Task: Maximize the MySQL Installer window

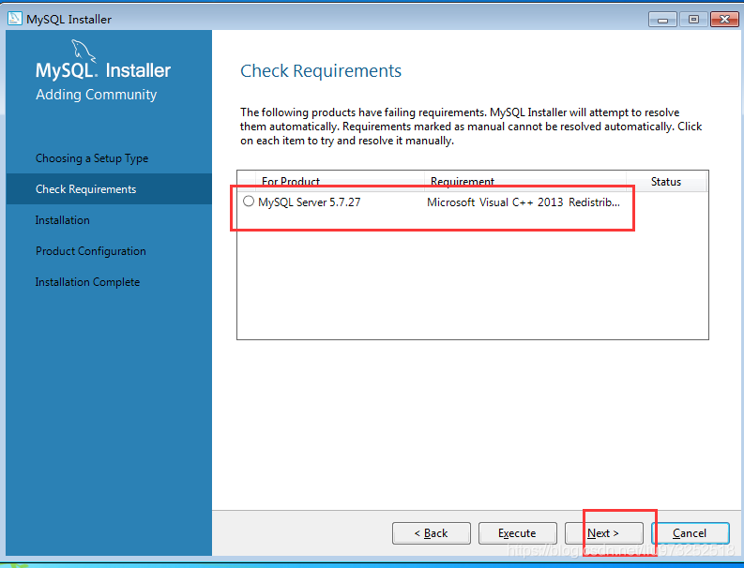Action: point(693,20)
